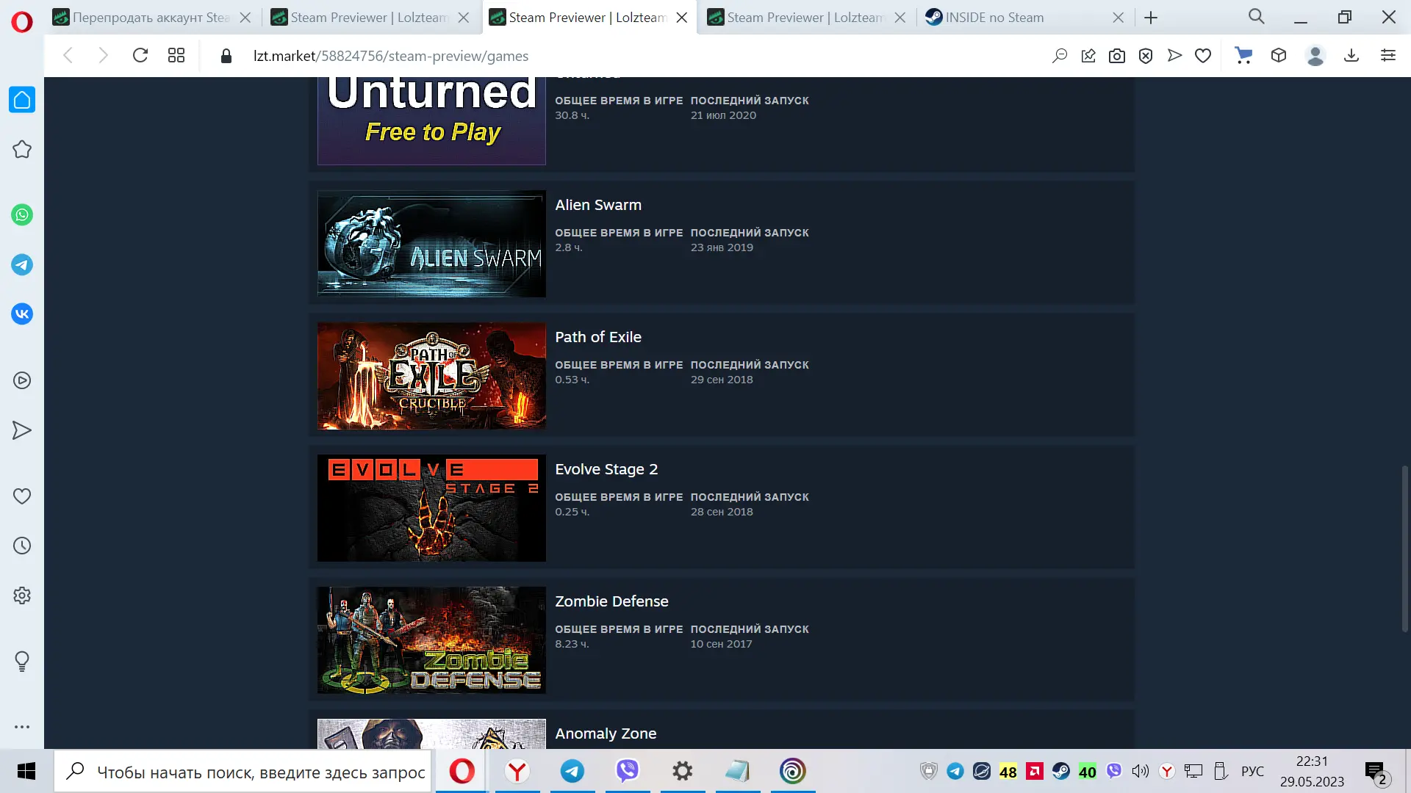Screen dimensions: 1411x793
Task: Open shopping cart extension icon
Action: click(x=1243, y=56)
